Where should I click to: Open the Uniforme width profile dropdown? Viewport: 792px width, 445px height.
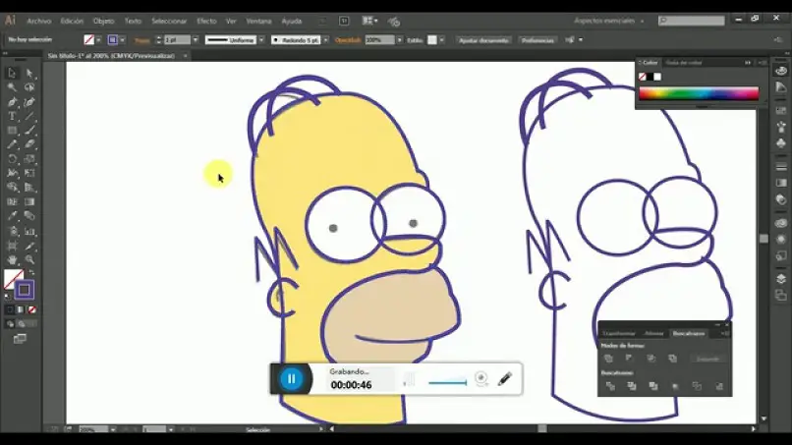click(x=261, y=40)
